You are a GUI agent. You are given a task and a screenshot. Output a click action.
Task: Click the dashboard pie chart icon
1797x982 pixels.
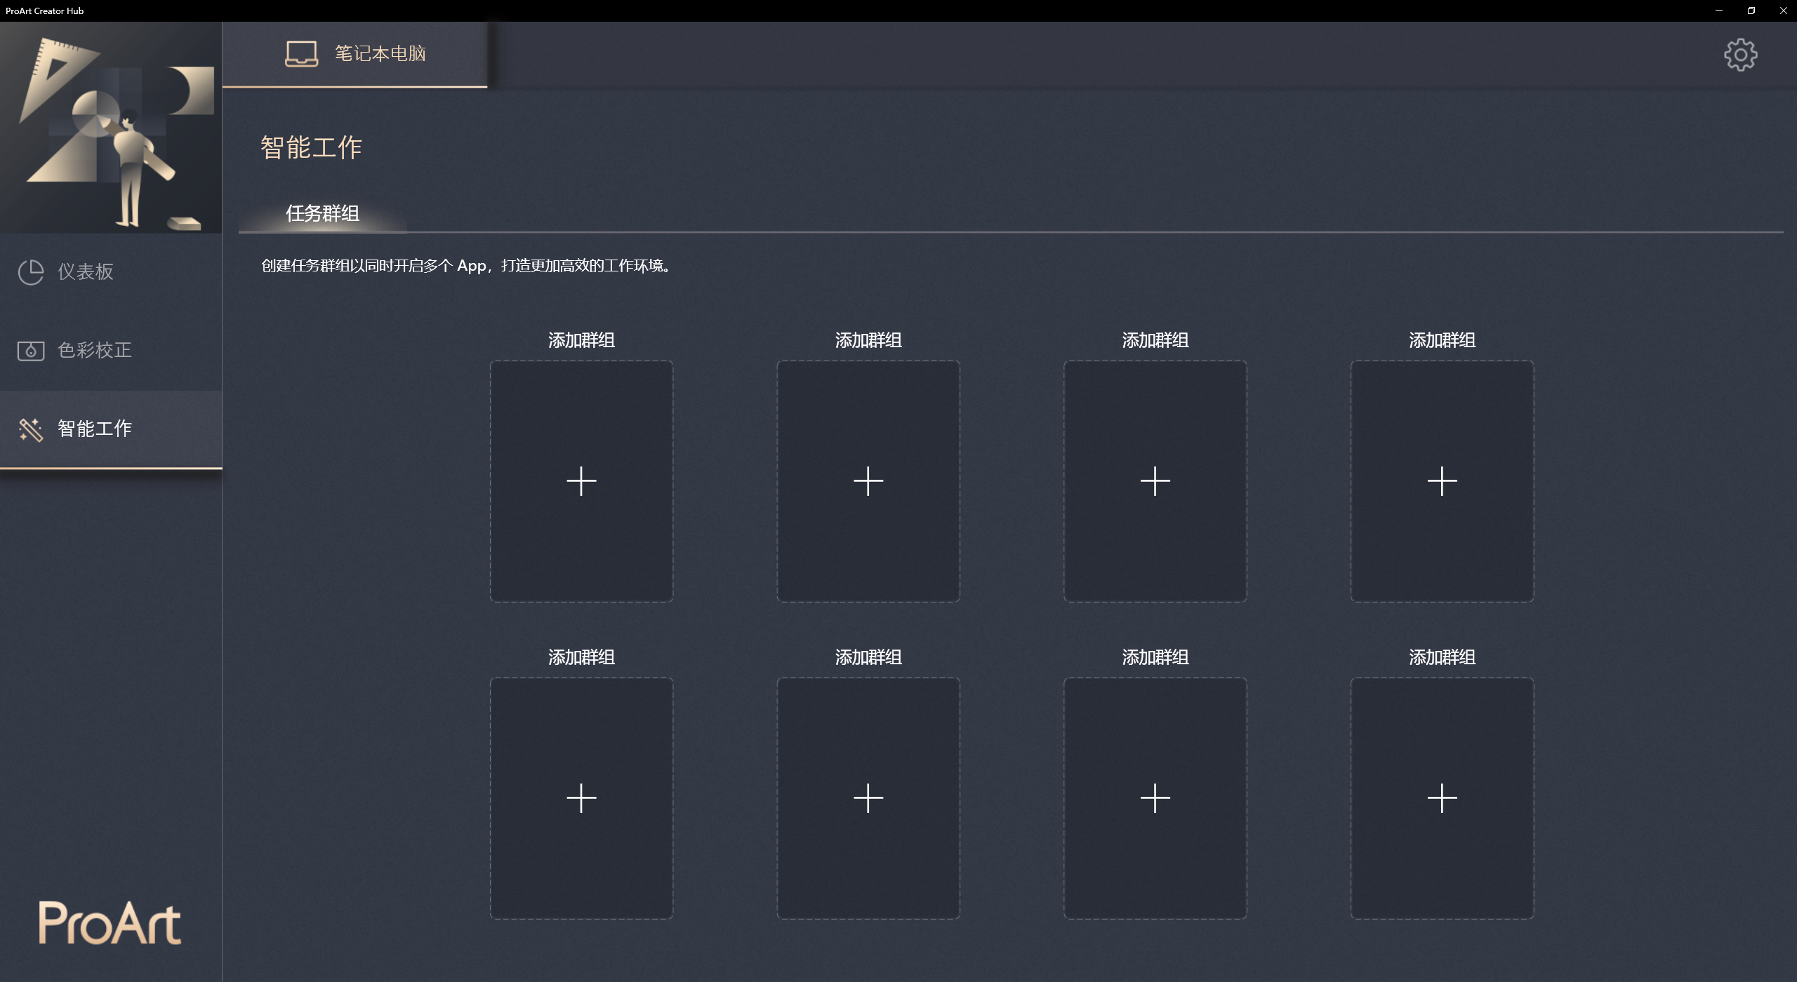tap(31, 272)
